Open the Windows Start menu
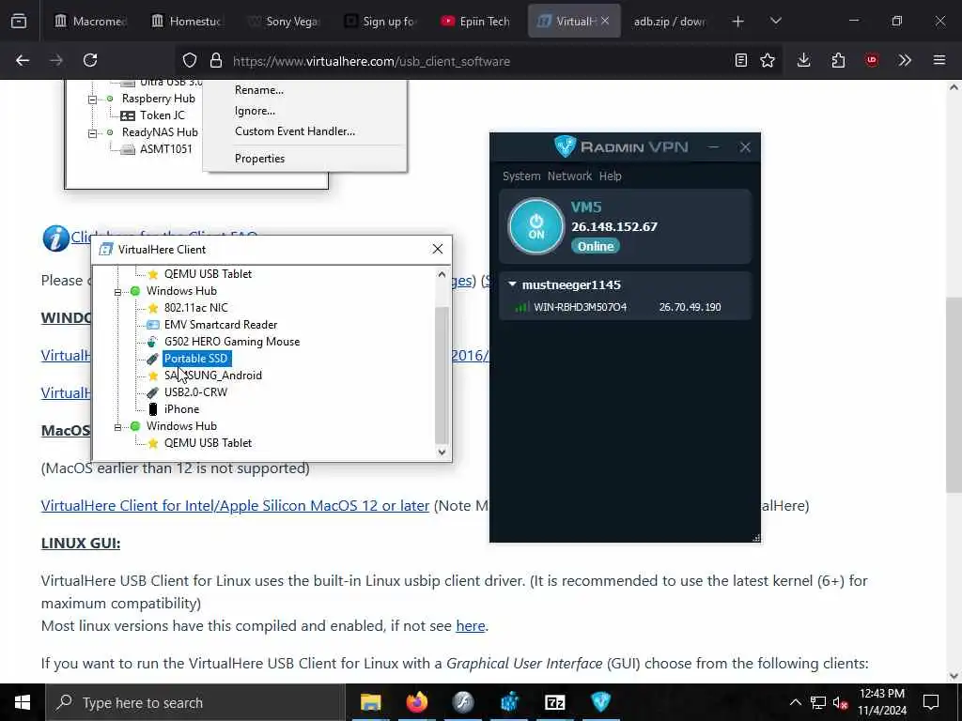The image size is (962, 721). [23, 702]
